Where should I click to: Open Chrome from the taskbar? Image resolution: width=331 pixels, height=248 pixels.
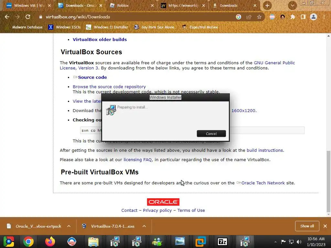pos(28,242)
